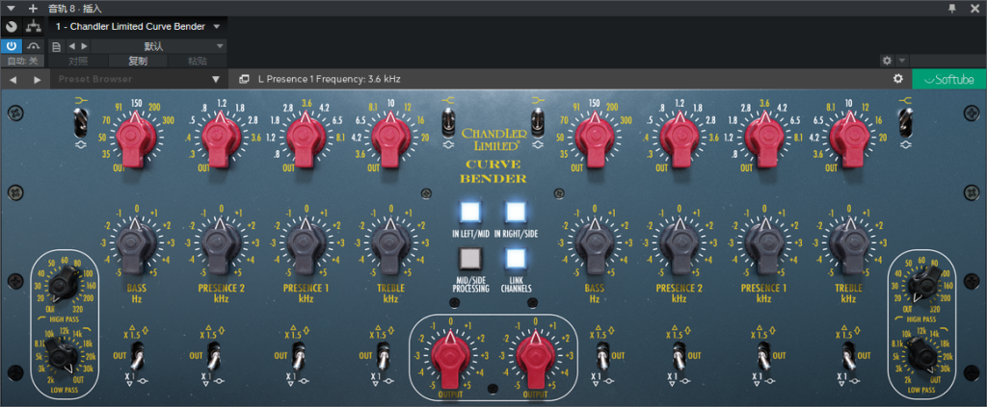Open the Preset Browser dropdown
Screen dimensions: 987x407
(139, 79)
